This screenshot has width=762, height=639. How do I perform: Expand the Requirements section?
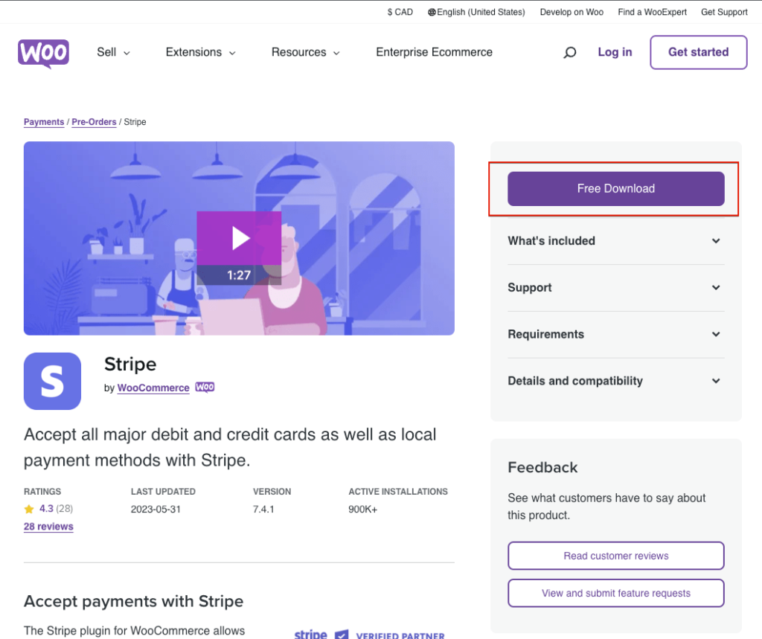pyautogui.click(x=615, y=335)
